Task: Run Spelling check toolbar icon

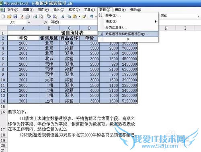Action: tap(49, 16)
